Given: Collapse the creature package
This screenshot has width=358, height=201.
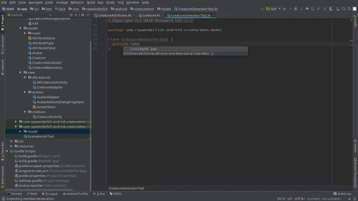Looking at the screenshot, I should [x=25, y=112].
